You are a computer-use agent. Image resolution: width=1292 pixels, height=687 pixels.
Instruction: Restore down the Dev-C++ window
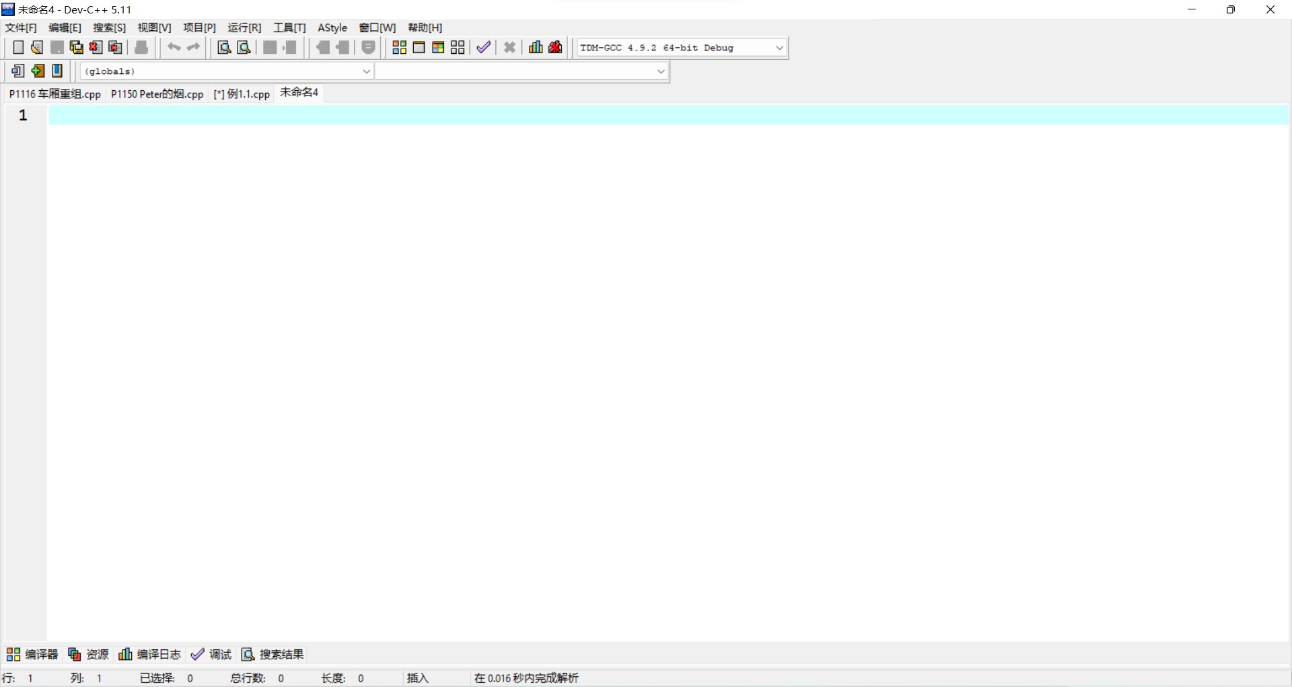click(x=1231, y=9)
